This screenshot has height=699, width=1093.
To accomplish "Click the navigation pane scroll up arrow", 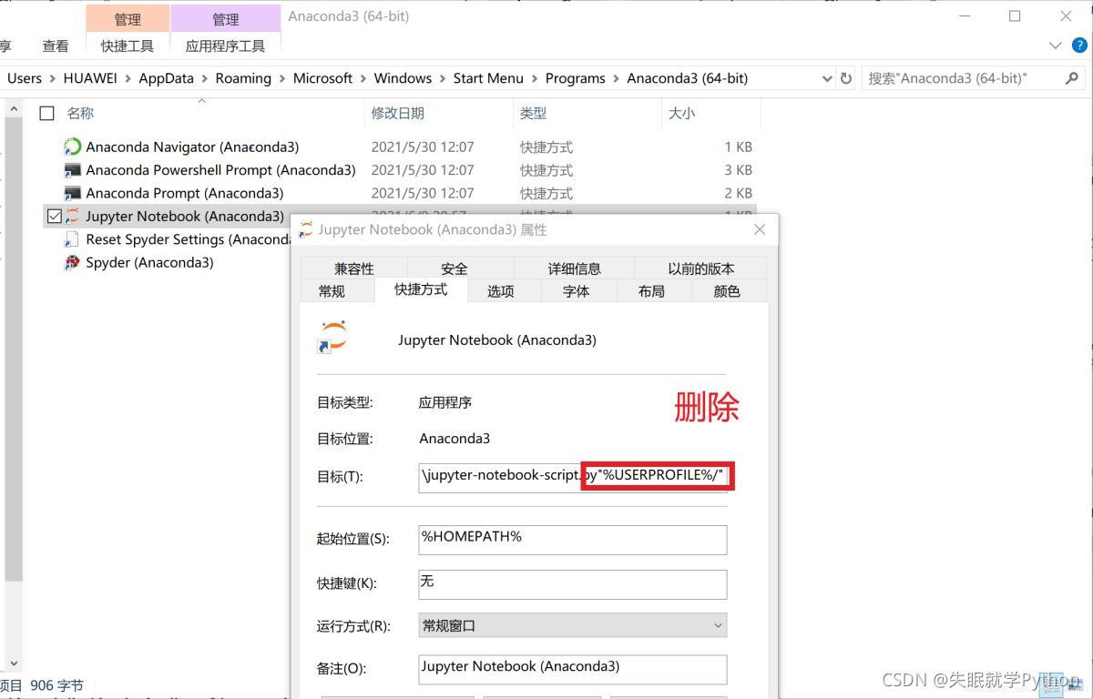I will pos(13,109).
